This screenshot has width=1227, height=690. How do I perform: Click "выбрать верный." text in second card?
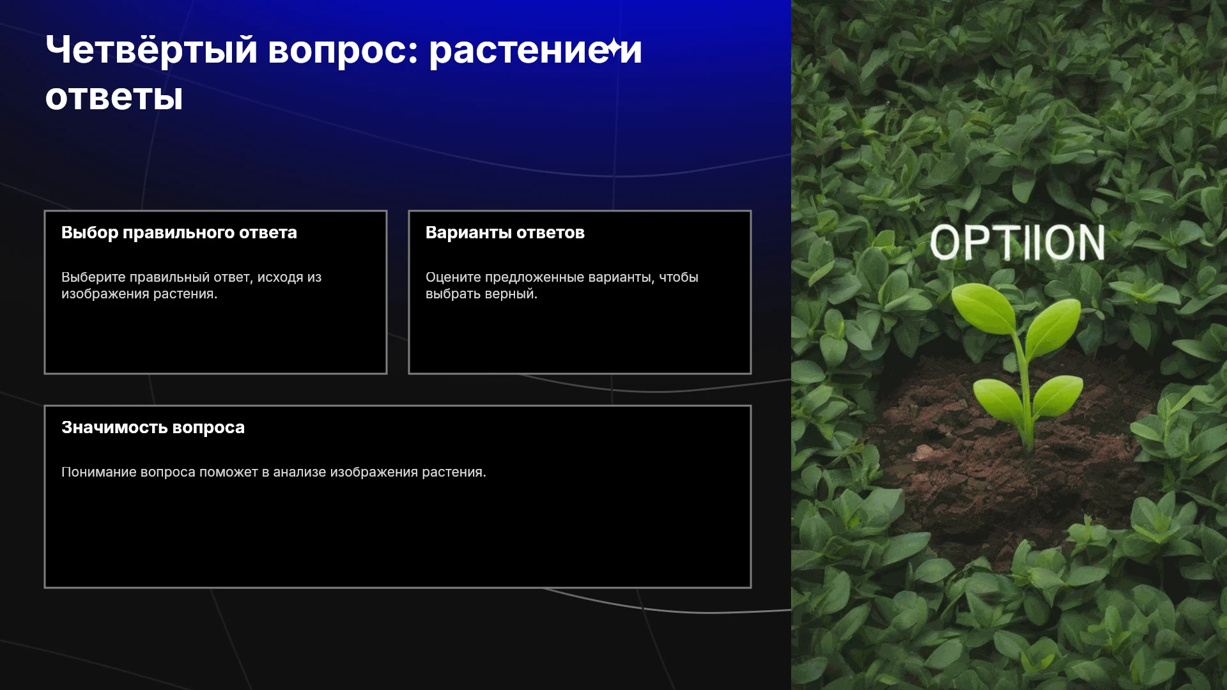pyautogui.click(x=481, y=294)
